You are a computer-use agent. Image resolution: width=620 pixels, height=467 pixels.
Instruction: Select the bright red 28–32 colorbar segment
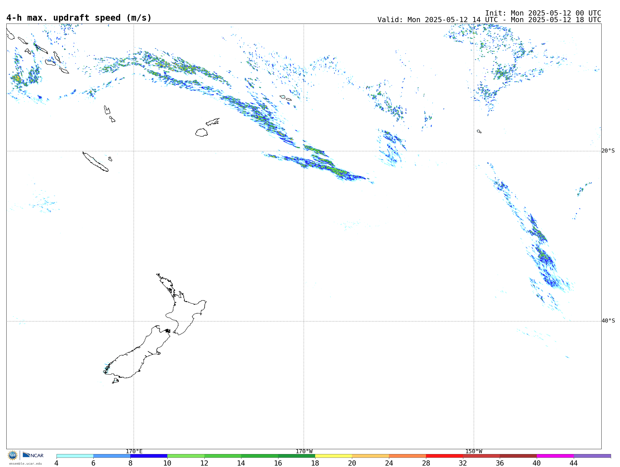444,456
